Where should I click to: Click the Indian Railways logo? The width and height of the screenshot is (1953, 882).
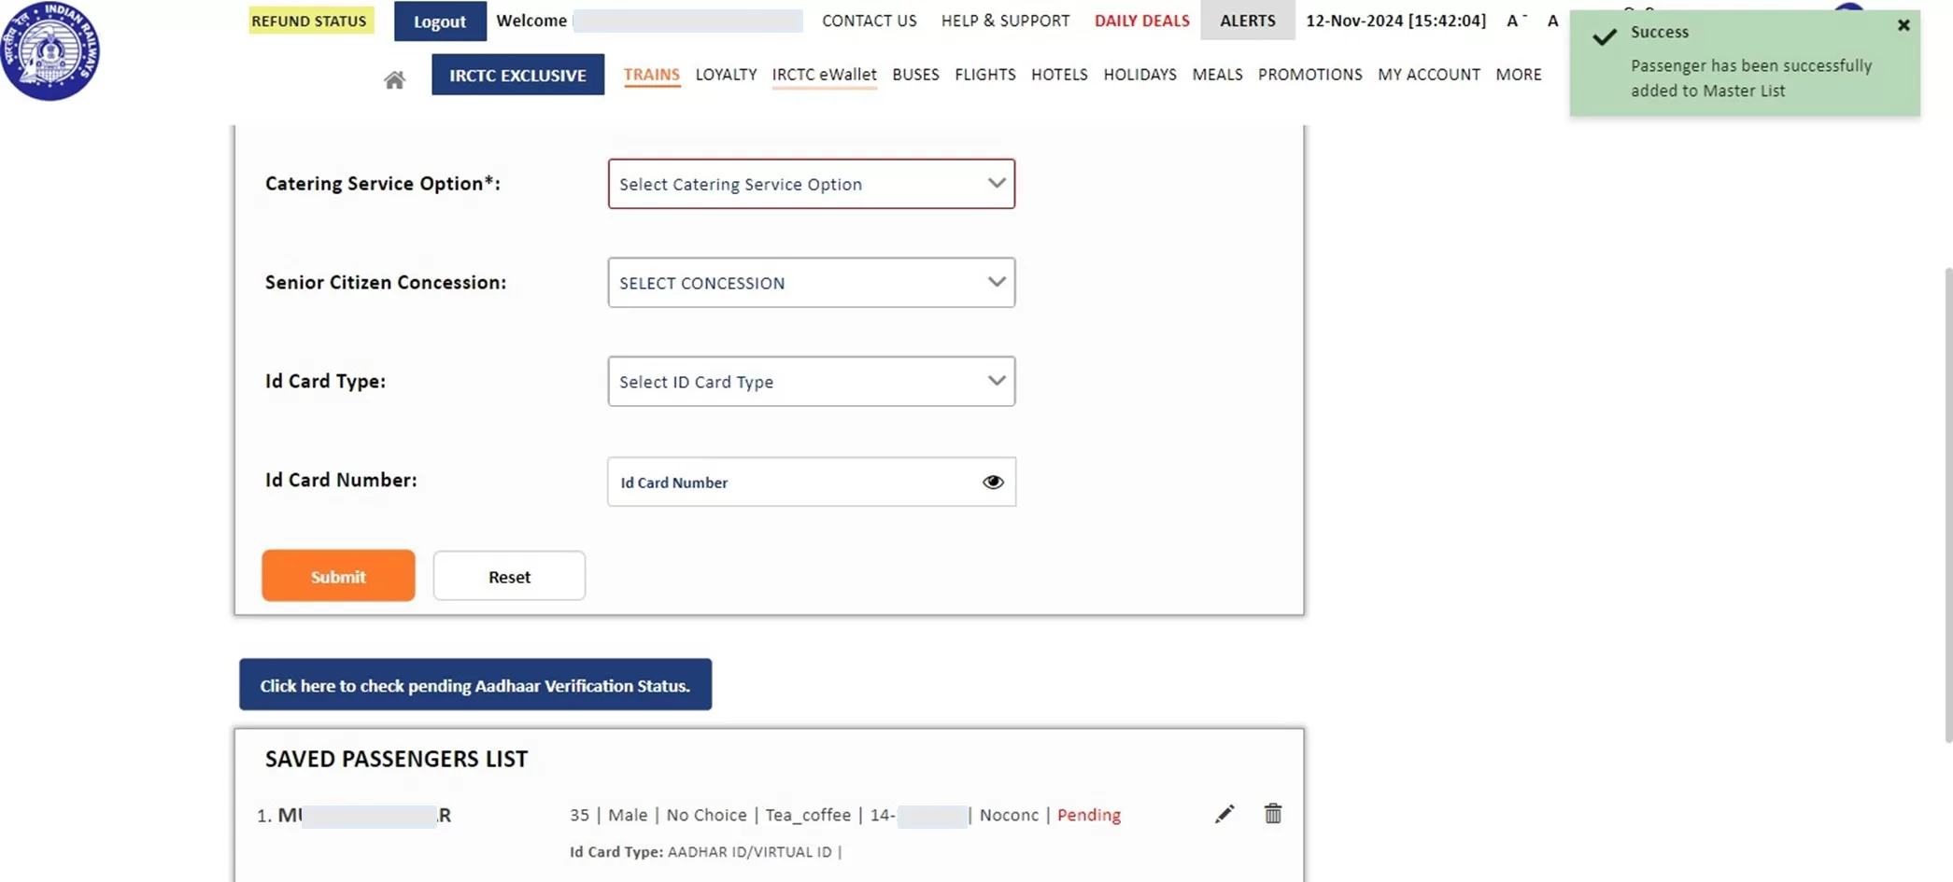51,51
